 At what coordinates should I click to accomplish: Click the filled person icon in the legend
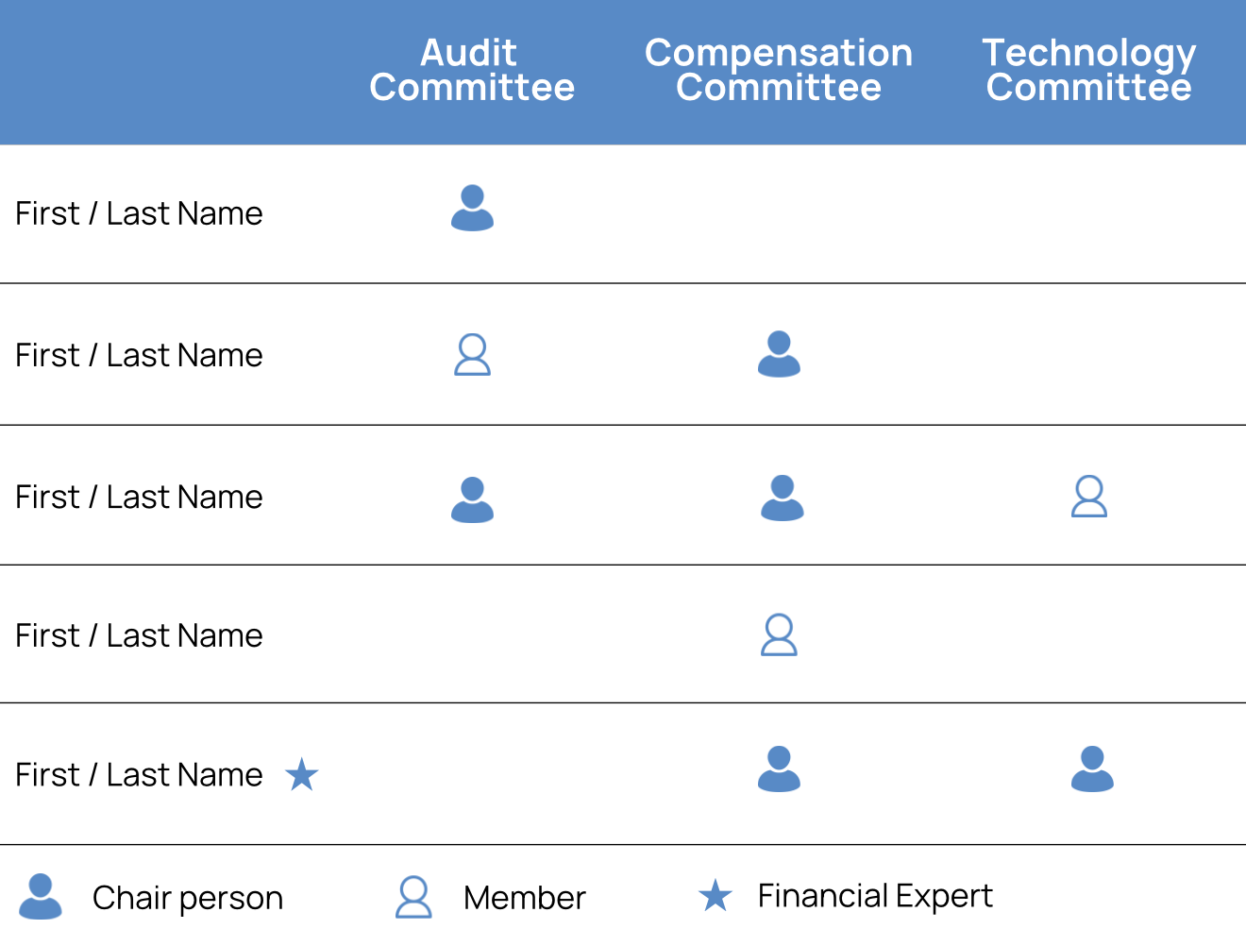coord(41,897)
